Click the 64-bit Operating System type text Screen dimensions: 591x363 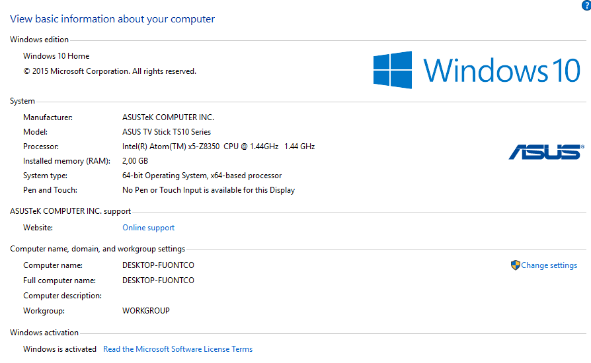click(x=202, y=176)
